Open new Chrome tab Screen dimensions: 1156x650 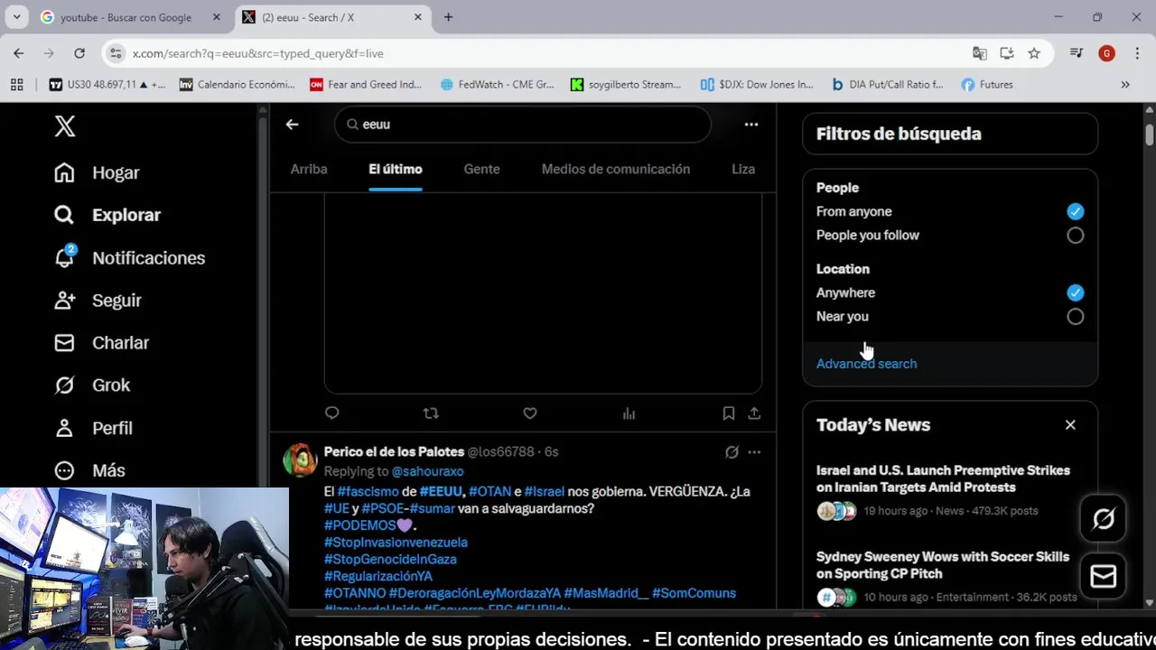pos(448,17)
